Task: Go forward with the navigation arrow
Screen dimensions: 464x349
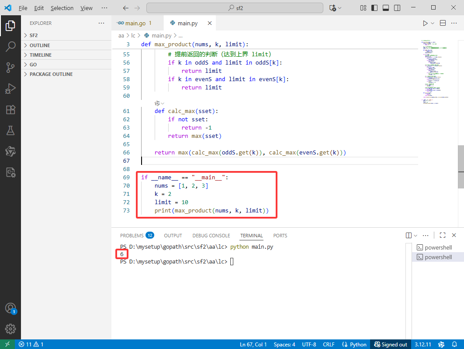Action: click(137, 8)
